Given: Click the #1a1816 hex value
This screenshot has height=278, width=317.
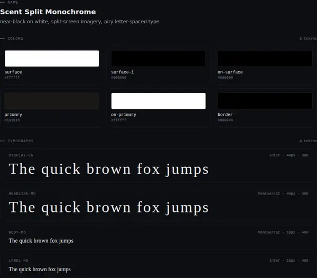Looking at the screenshot, I should click(12, 120).
